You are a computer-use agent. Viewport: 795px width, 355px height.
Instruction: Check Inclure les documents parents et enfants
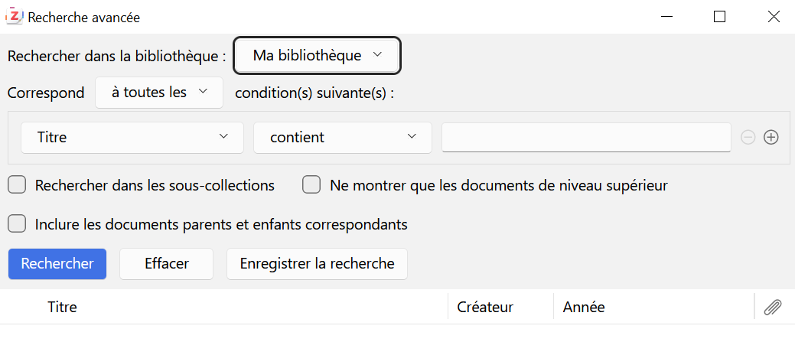coord(18,224)
